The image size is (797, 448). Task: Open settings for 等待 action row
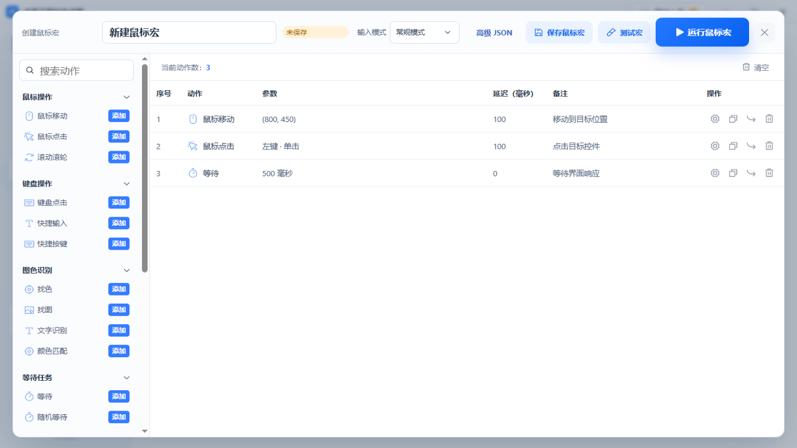pos(715,173)
